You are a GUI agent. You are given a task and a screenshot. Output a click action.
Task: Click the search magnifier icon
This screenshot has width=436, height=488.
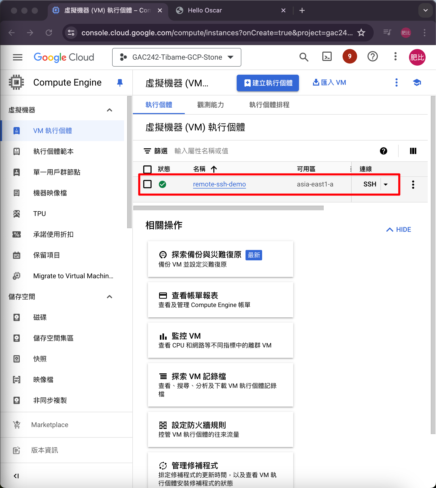click(304, 57)
